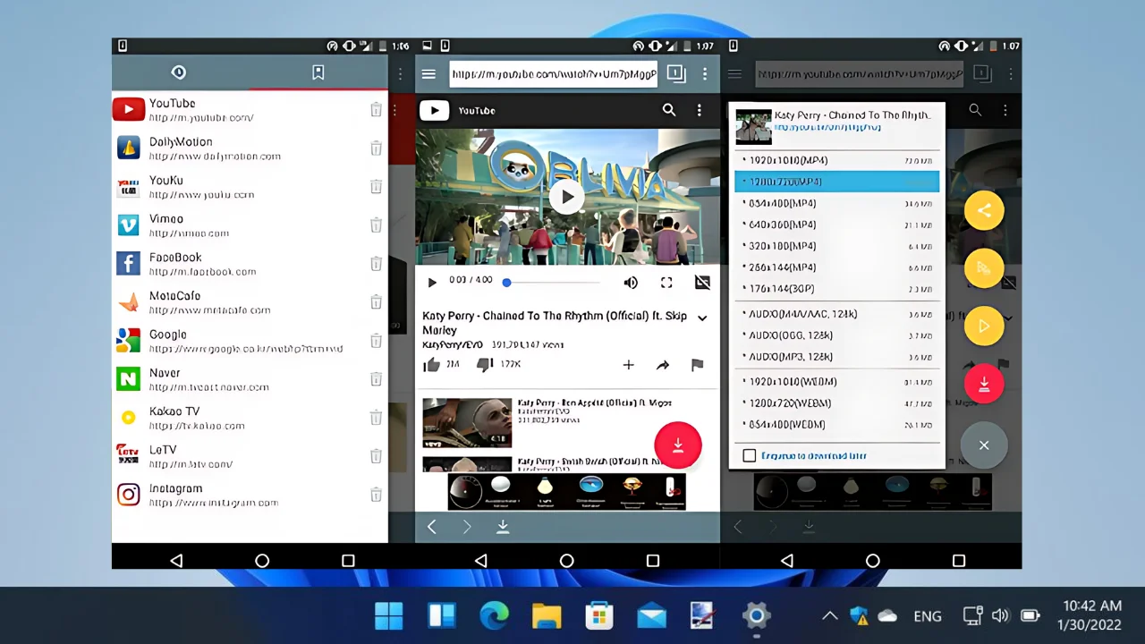1145x644 pixels.
Task: Delete the DailyMotion bookmark with trash icon
Action: tap(376, 148)
